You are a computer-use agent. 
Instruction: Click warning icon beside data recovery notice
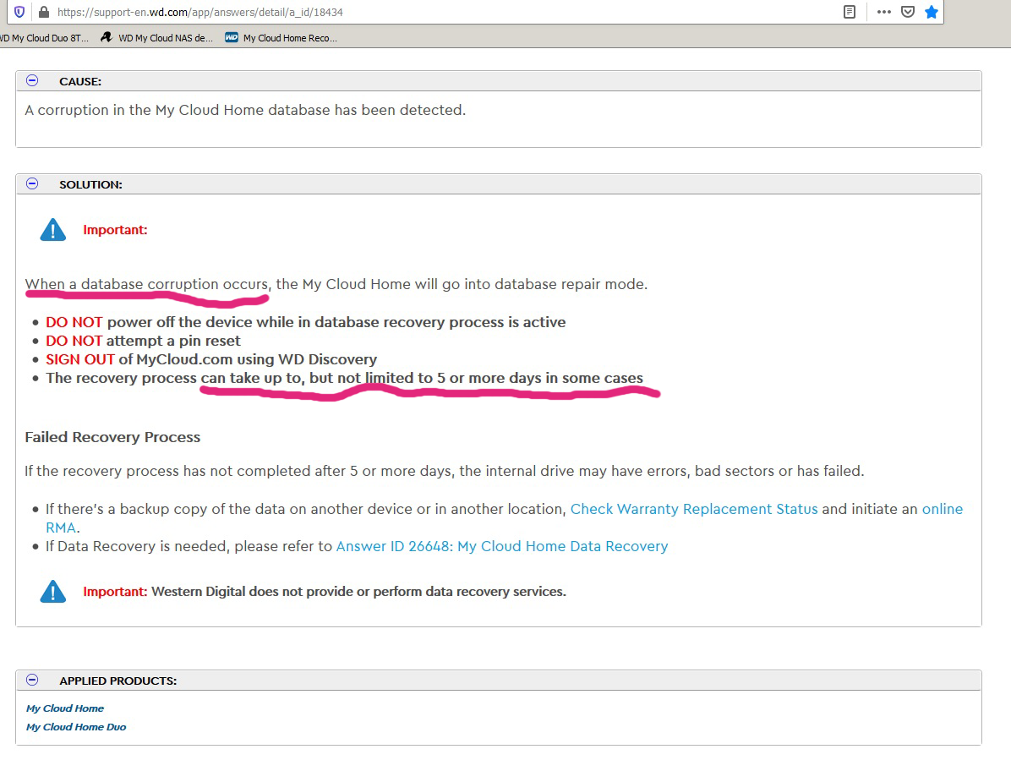click(x=53, y=591)
